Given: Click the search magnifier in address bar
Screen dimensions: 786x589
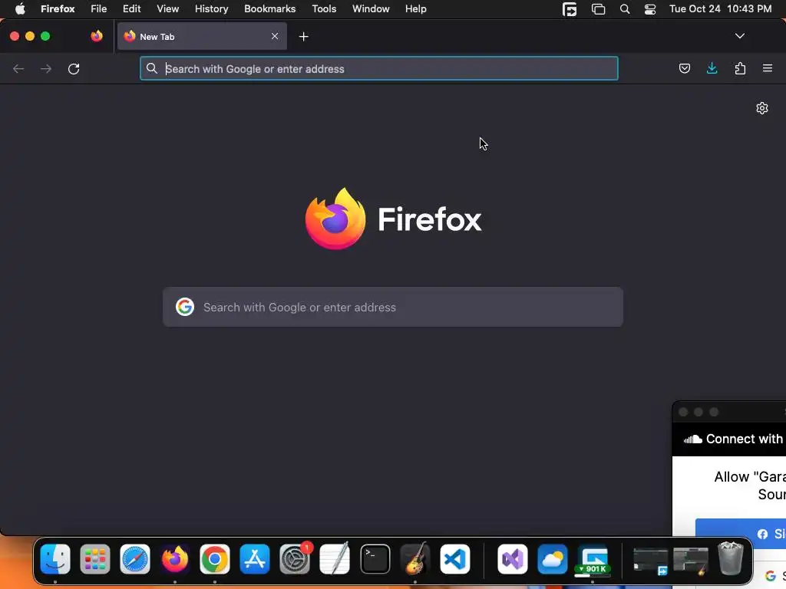Looking at the screenshot, I should pyautogui.click(x=152, y=68).
